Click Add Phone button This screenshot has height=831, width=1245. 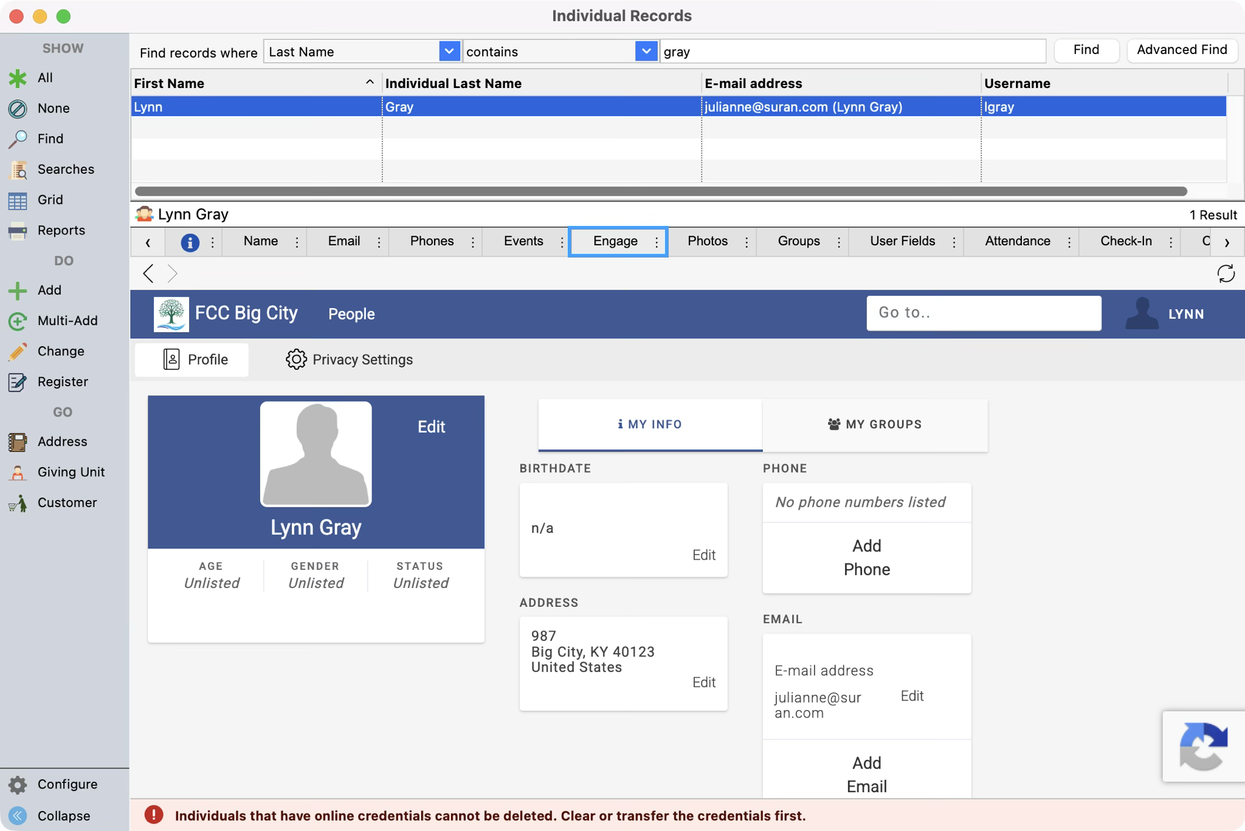pyautogui.click(x=867, y=558)
